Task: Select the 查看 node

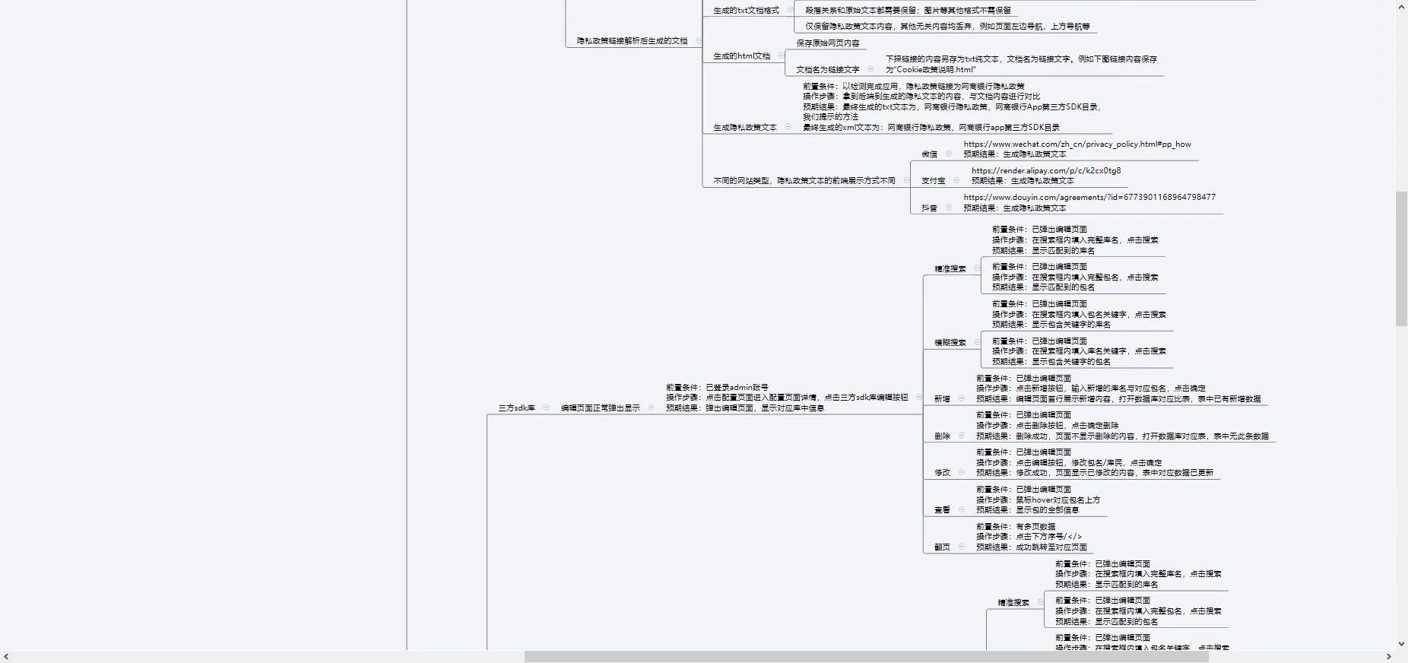Action: point(942,510)
